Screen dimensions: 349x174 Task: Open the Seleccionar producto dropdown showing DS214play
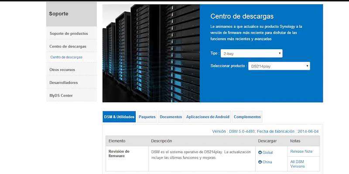click(279, 66)
